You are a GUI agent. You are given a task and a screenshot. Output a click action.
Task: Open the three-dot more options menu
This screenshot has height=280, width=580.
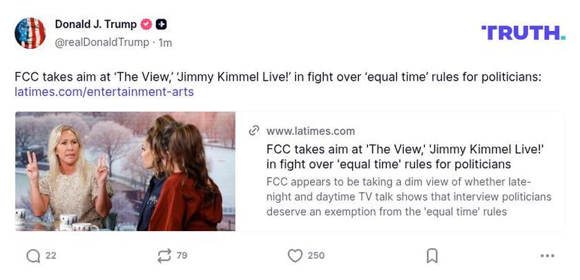coord(548,256)
